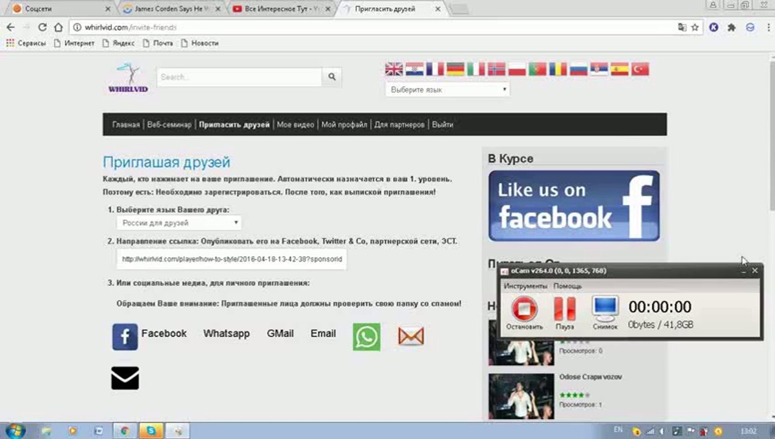Screen dimensions: 775x439
Task: Open the Инструменты menu in oCam
Action: (525, 286)
